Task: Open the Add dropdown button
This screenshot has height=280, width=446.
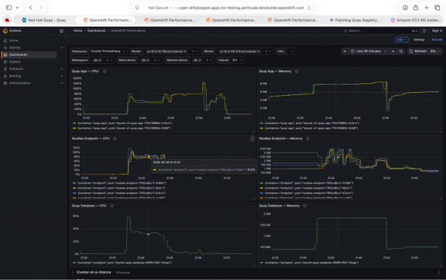Action: [x=401, y=39]
